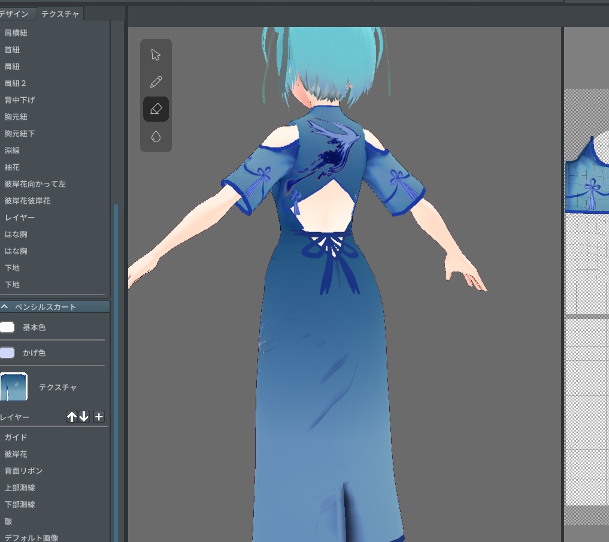Click the テクスチャ texture thumbnail
The height and width of the screenshot is (542, 609).
point(15,387)
